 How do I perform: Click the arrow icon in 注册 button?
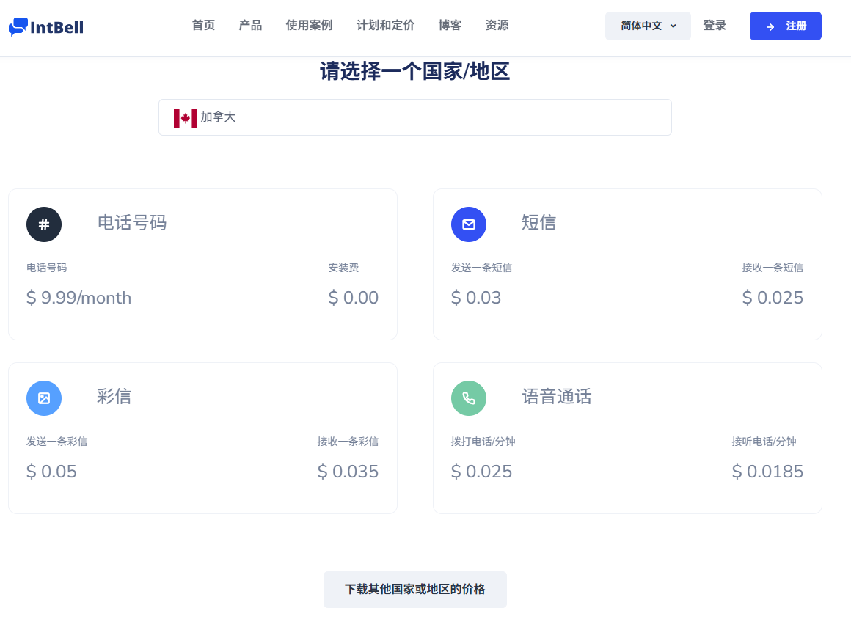click(x=770, y=26)
